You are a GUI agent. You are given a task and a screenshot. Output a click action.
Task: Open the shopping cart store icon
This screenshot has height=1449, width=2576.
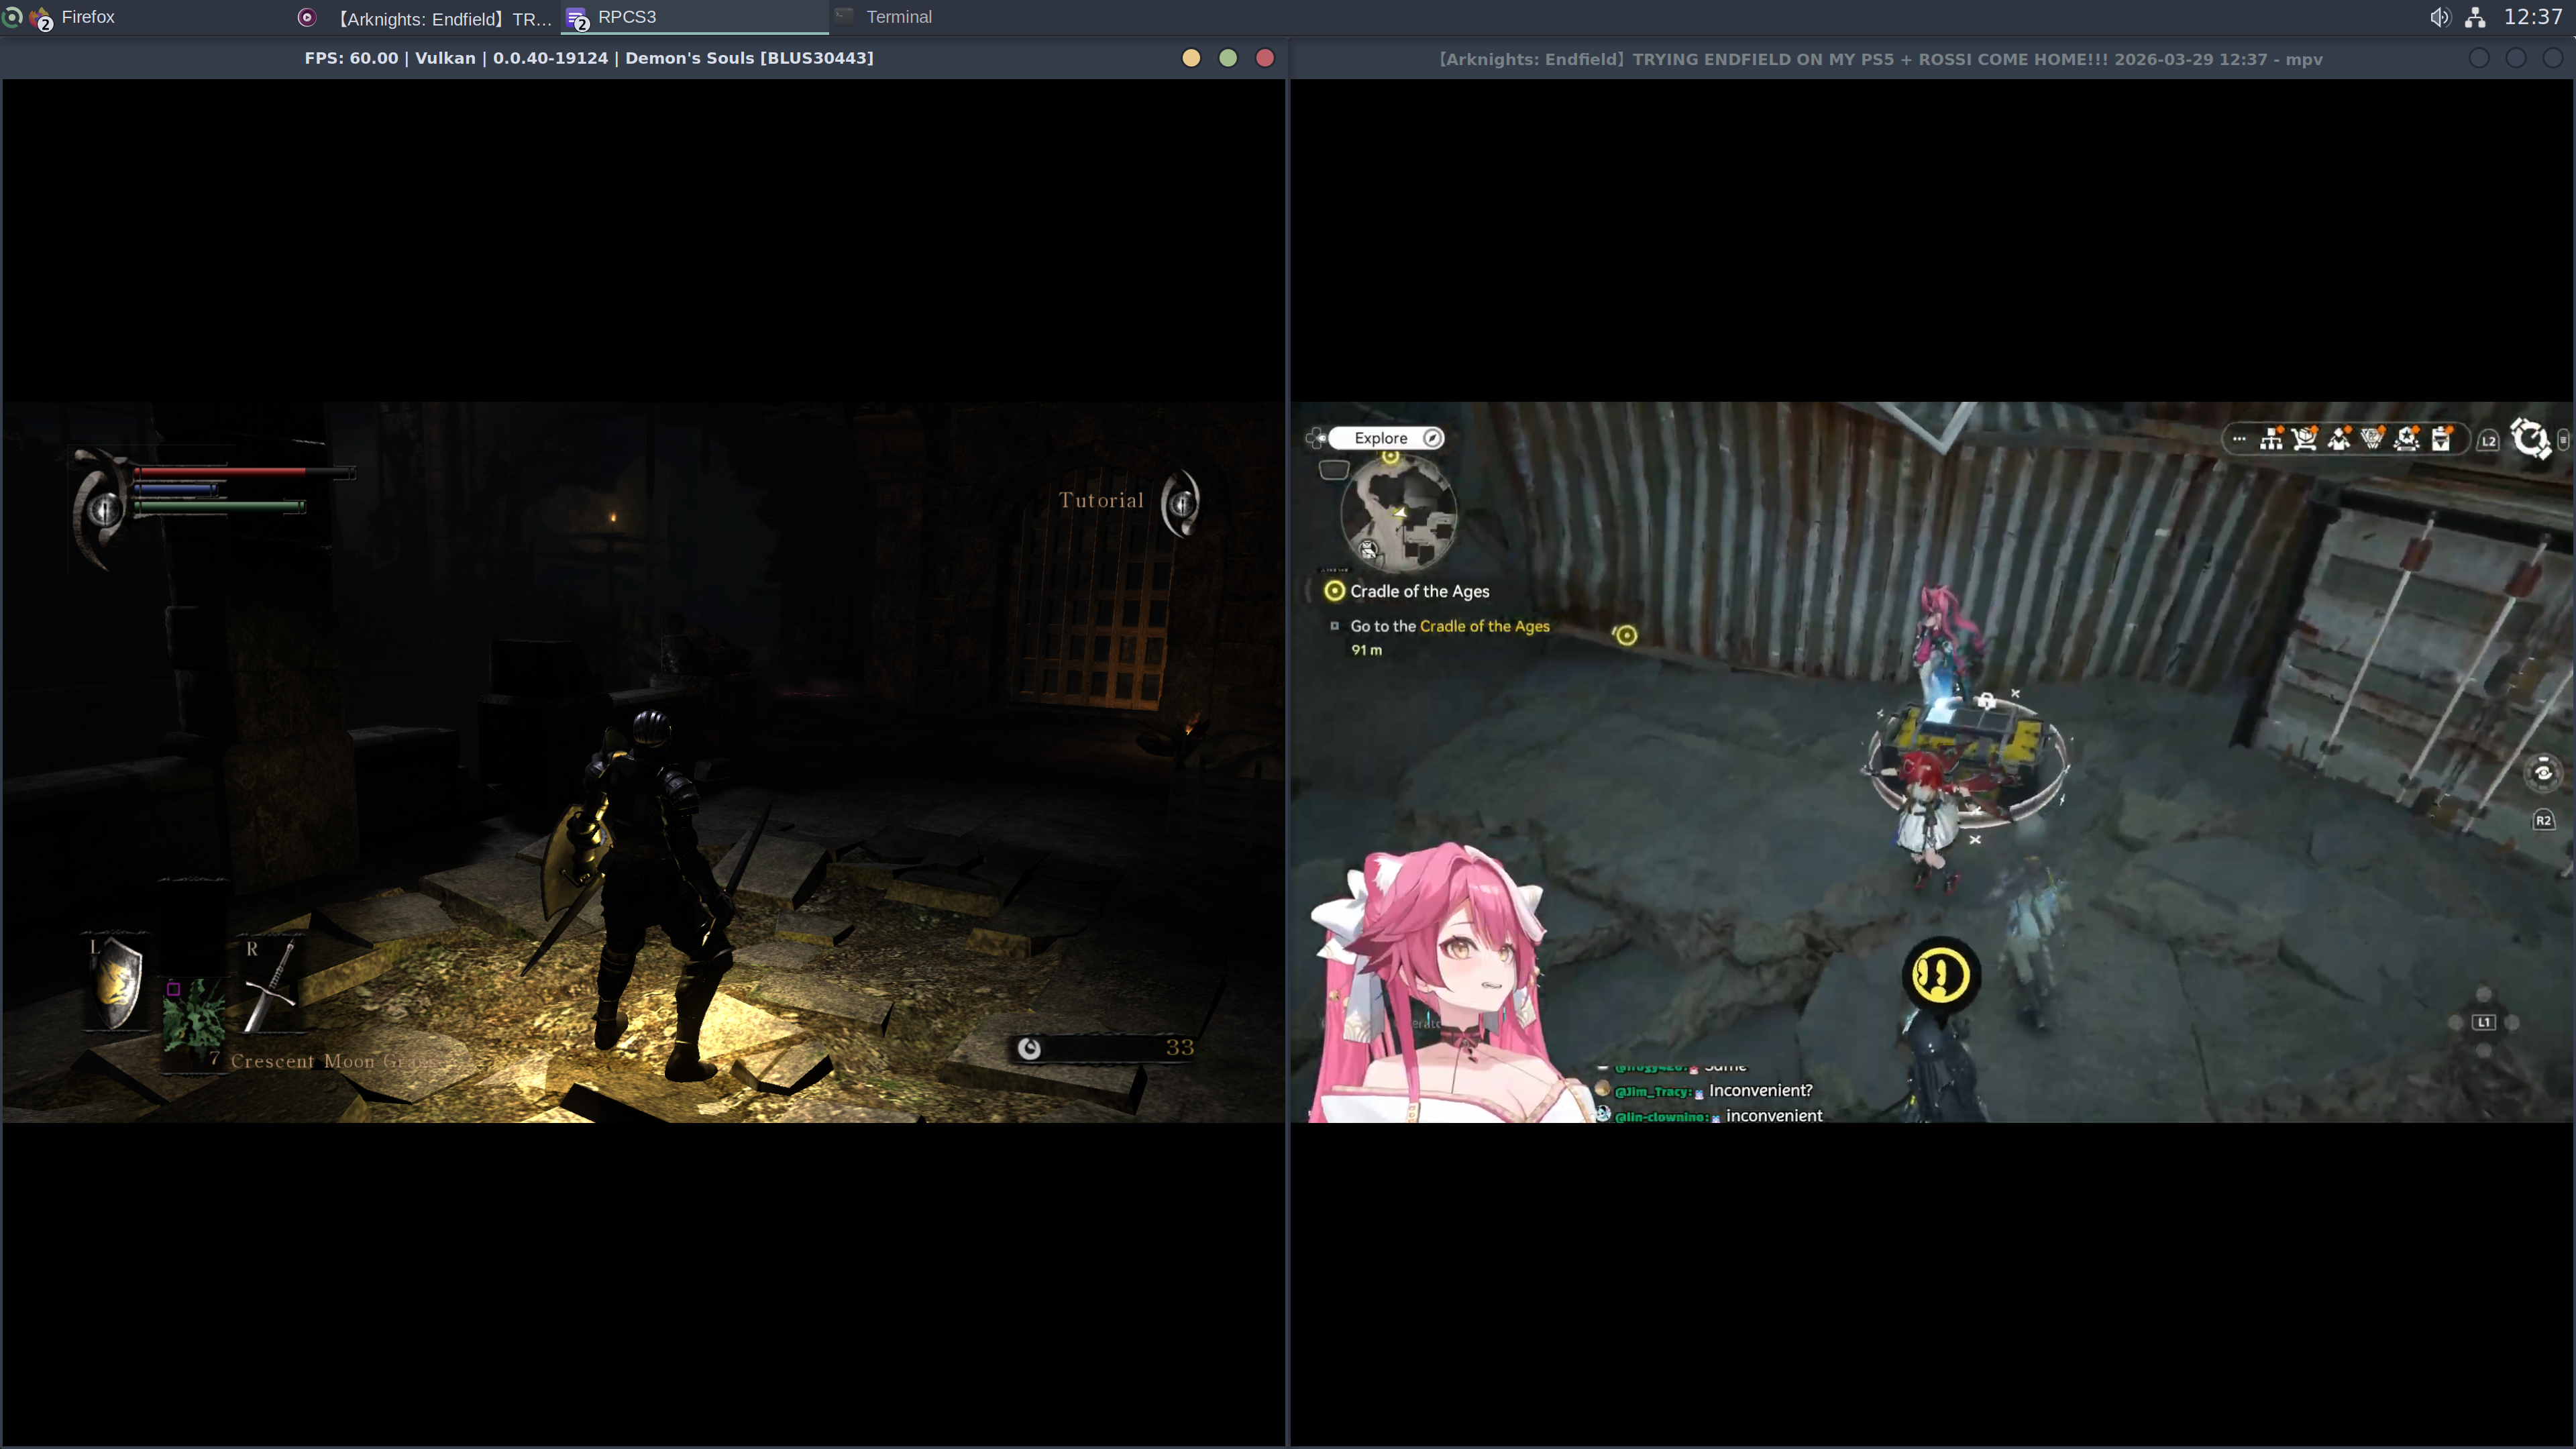[2305, 439]
